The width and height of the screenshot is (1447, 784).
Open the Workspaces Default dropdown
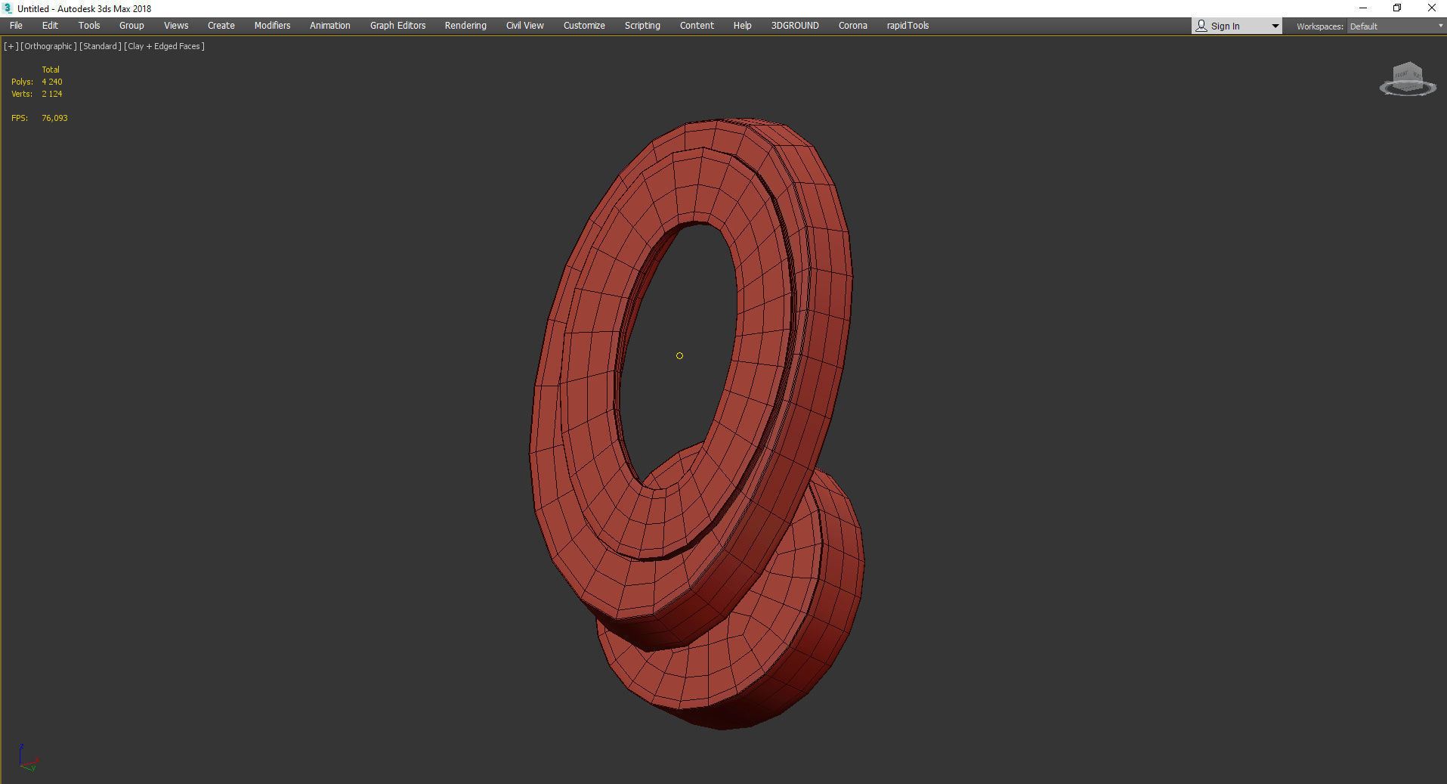click(x=1395, y=26)
